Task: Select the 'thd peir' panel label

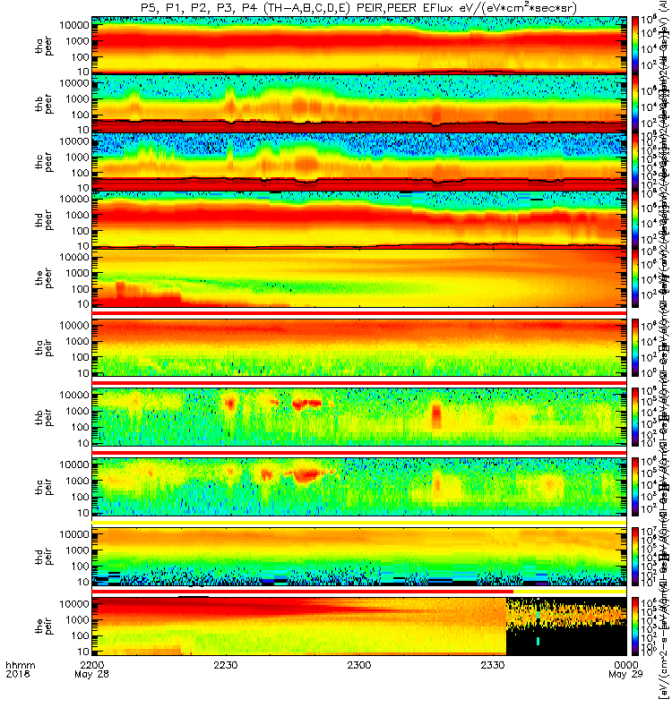Action: pos(44,557)
